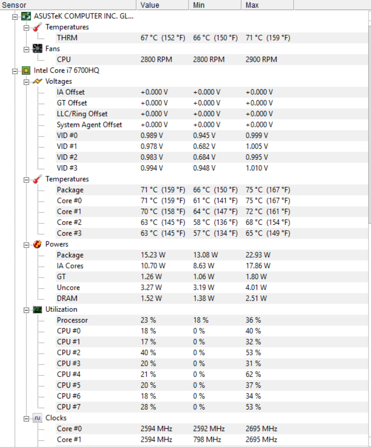Click the Powers flame icon
Image resolution: width=371 pixels, height=447 pixels.
click(38, 244)
